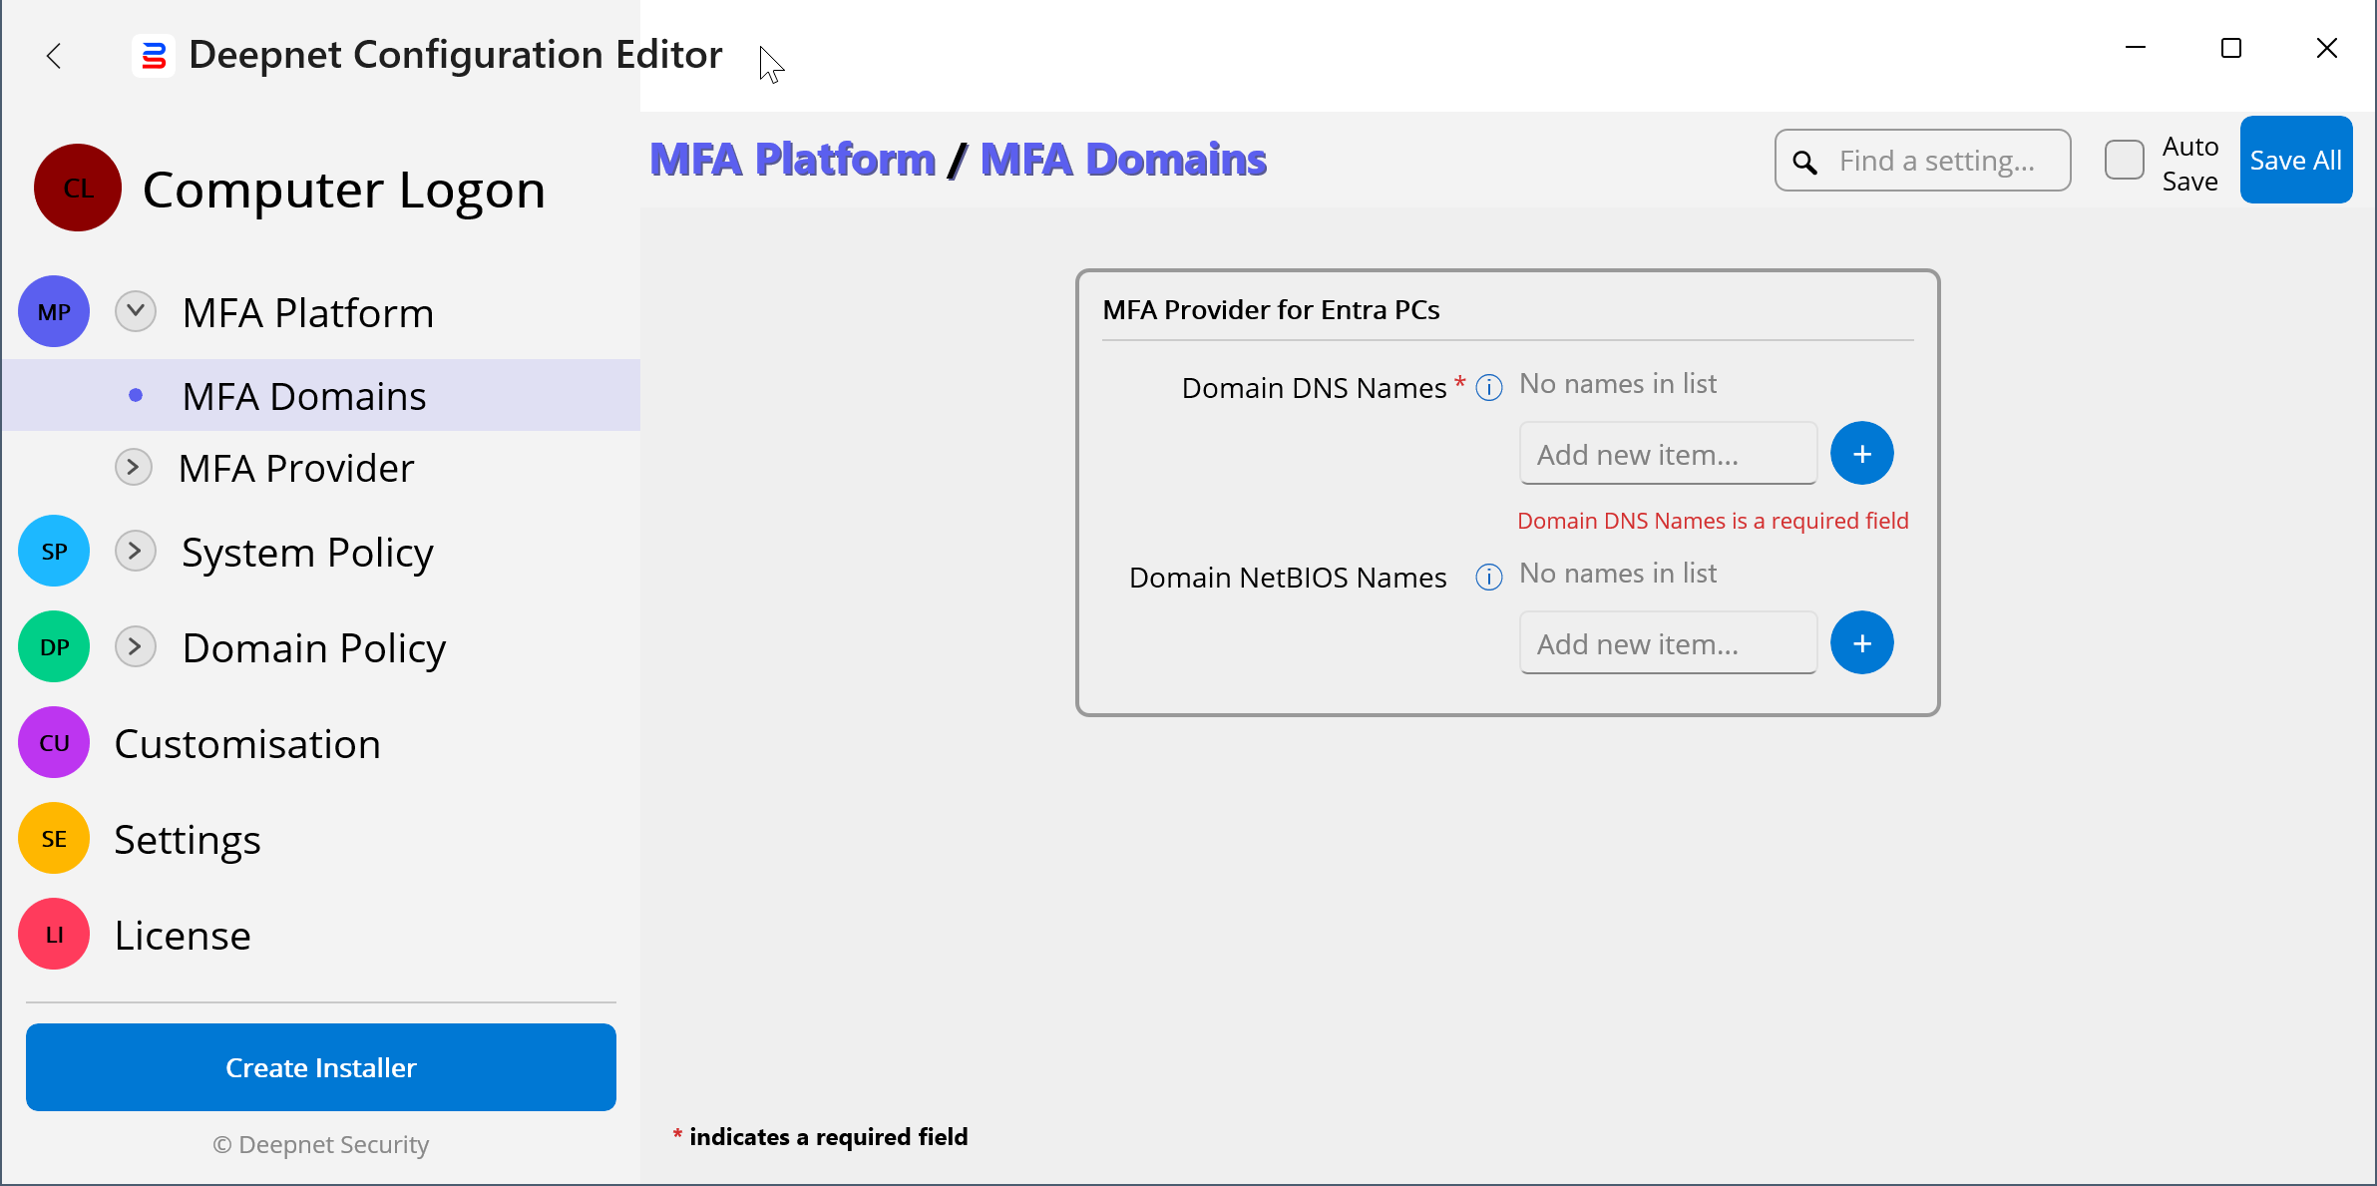Expand the Domain Policy chevron
Viewport: 2377px width, 1186px height.
(136, 646)
